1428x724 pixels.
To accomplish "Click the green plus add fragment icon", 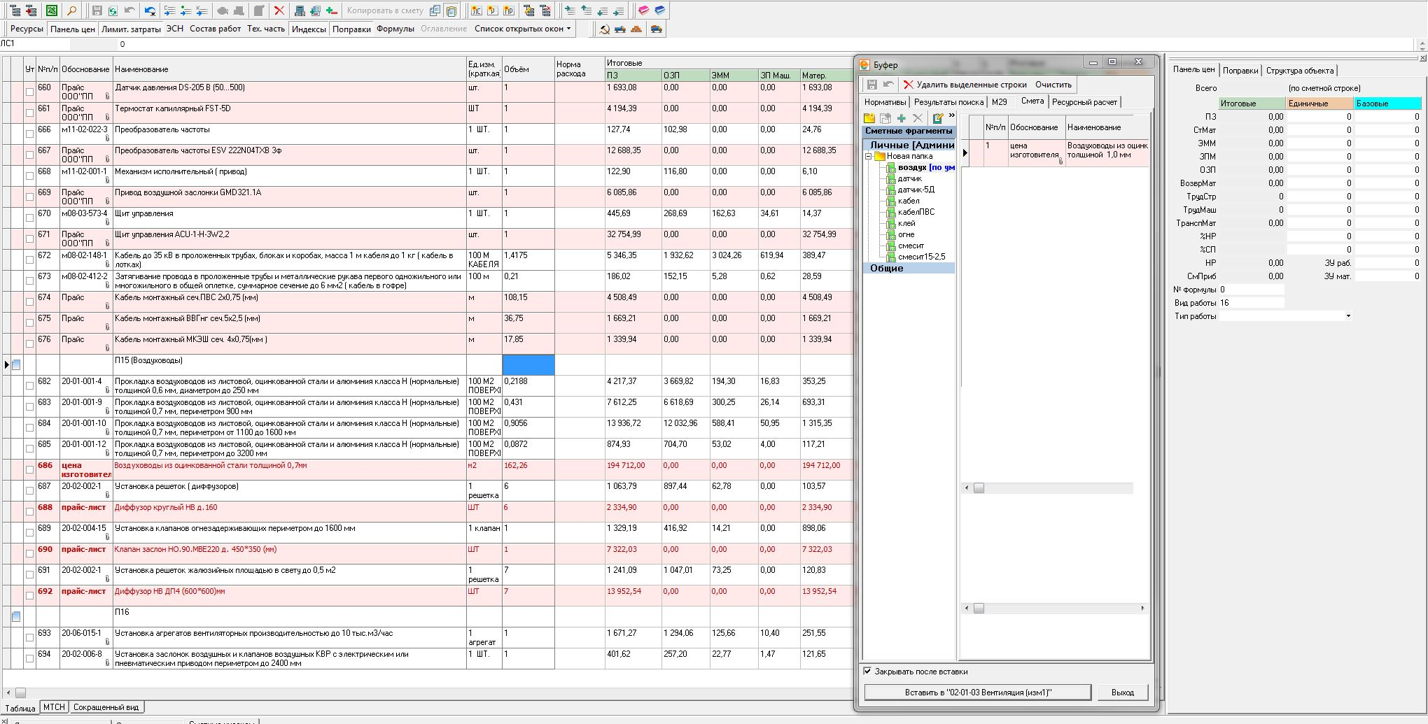I will pyautogui.click(x=902, y=118).
